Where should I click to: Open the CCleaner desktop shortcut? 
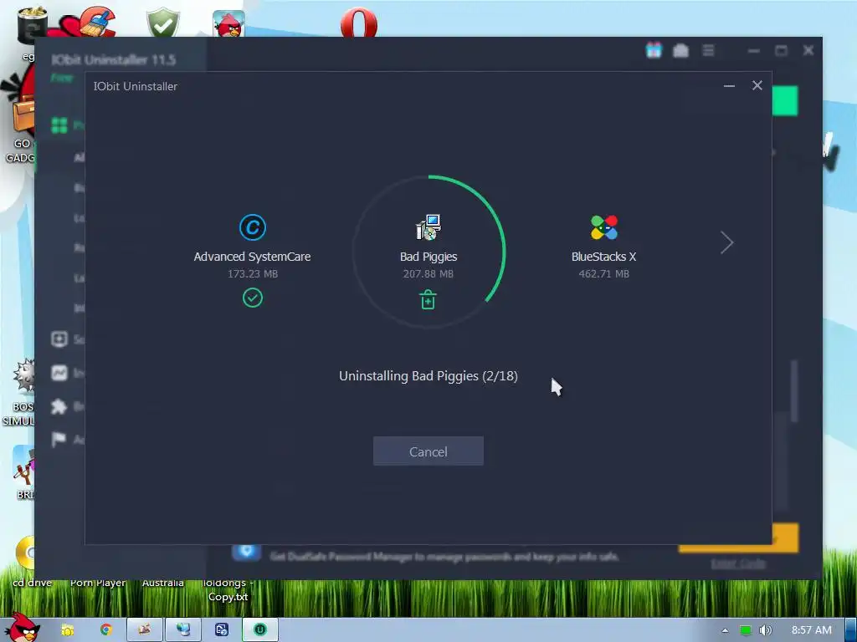point(99,22)
